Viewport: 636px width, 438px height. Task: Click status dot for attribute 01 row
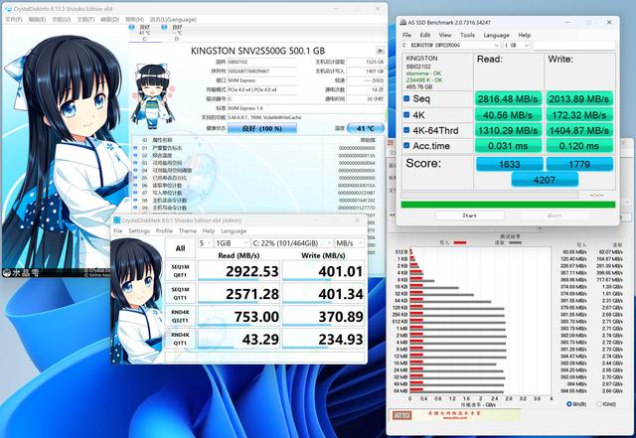click(x=135, y=148)
